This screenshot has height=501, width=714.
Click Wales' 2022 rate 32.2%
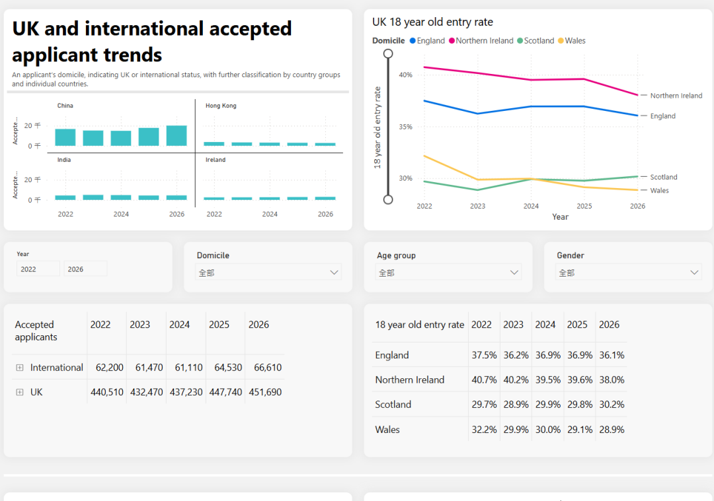(x=484, y=429)
